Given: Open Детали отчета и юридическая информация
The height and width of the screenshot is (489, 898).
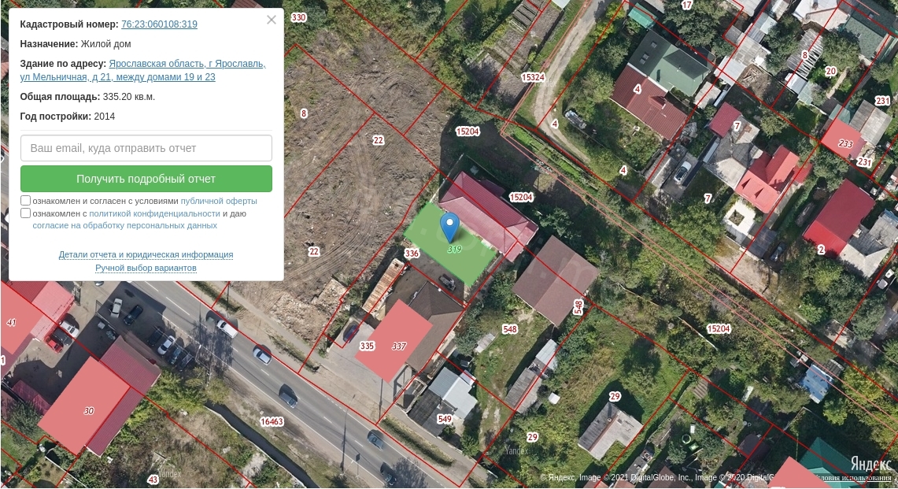Looking at the screenshot, I should [146, 254].
